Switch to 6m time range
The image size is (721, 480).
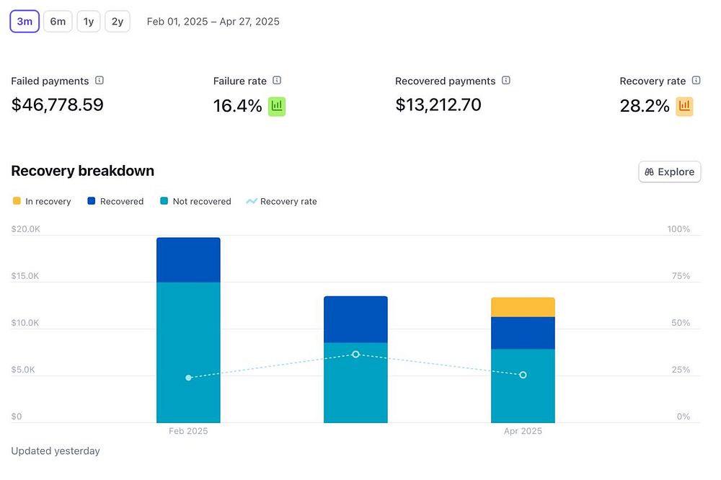58,22
